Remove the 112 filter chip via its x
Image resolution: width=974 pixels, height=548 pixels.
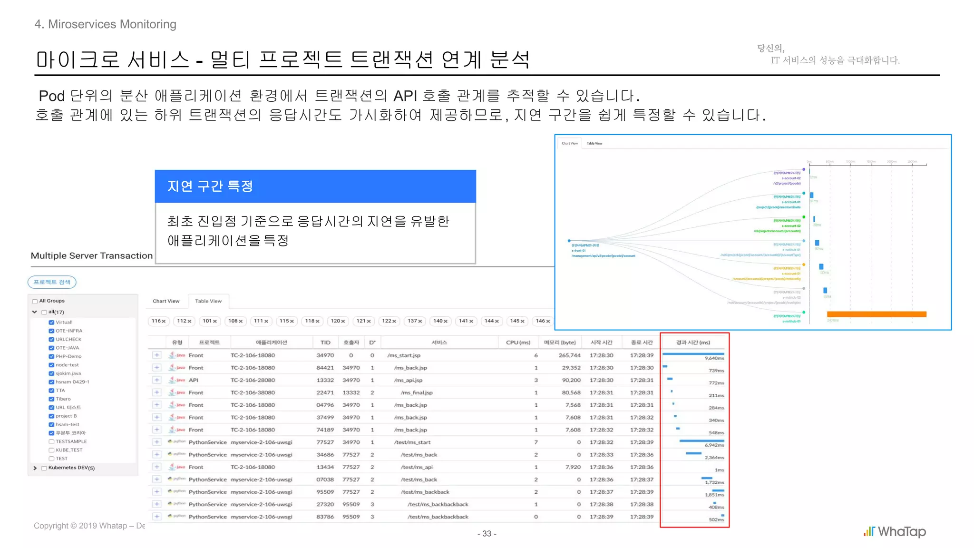click(x=189, y=321)
